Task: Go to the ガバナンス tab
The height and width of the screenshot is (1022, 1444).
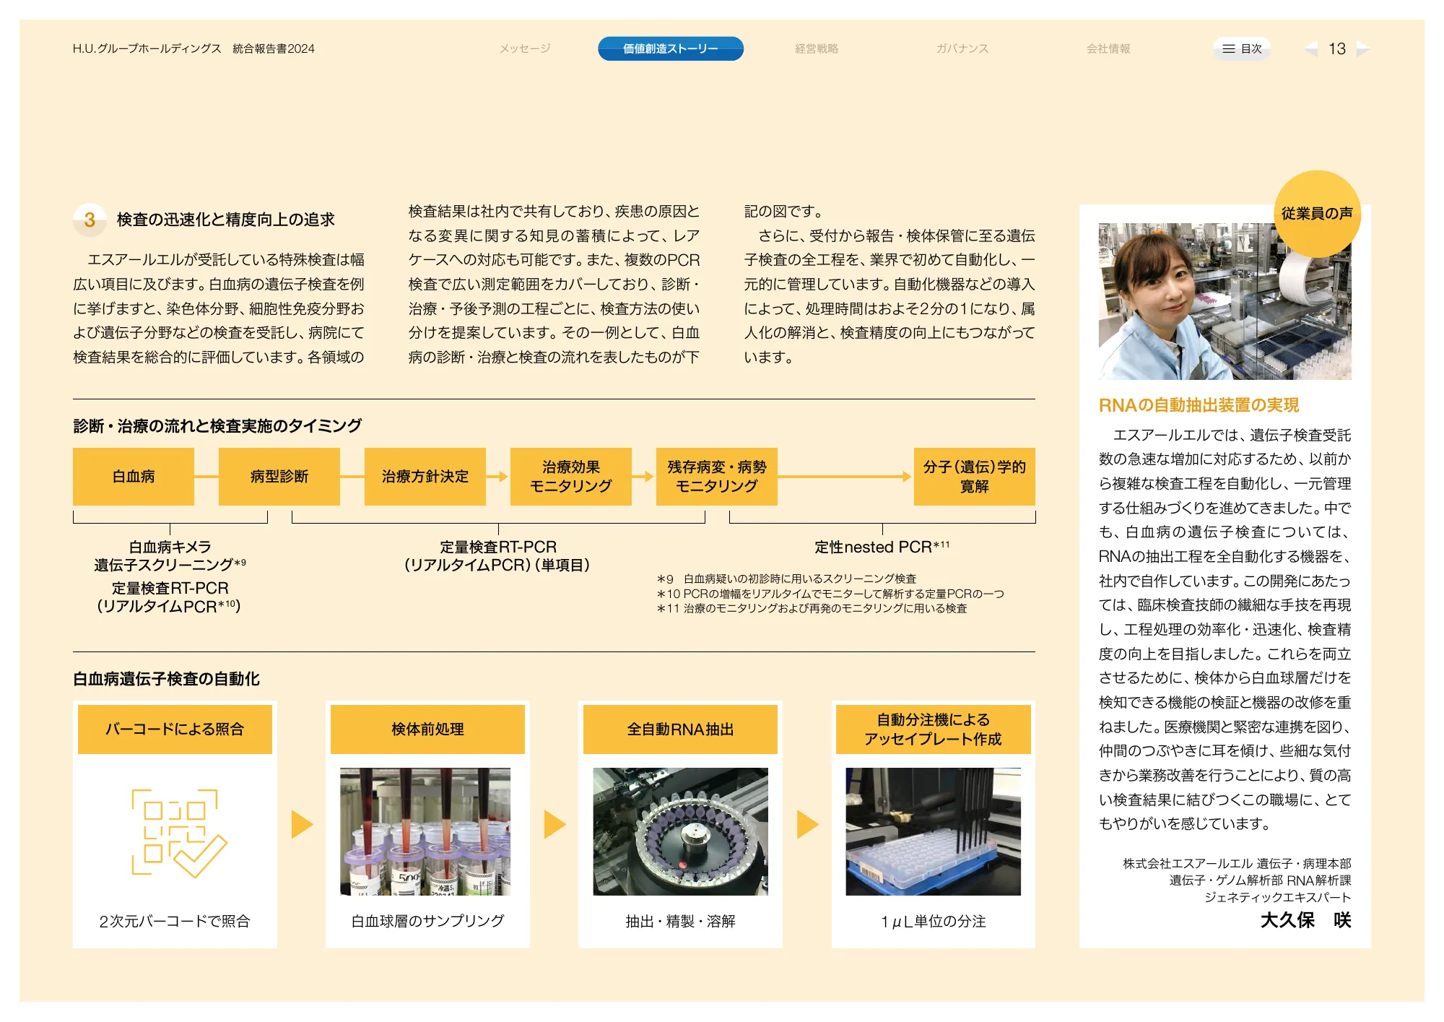Action: coord(962,49)
